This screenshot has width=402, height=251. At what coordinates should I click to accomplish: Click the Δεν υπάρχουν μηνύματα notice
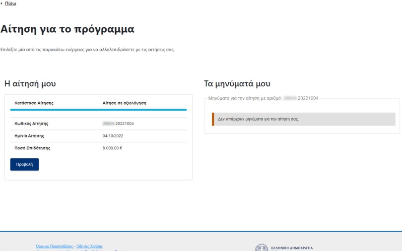pos(304,119)
